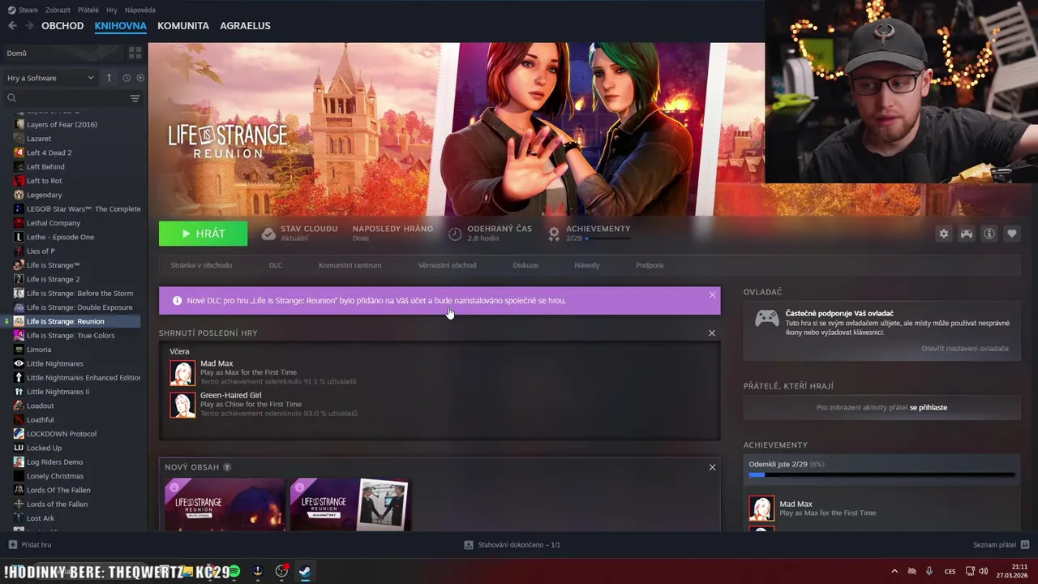Viewport: 1038px width, 584px height.
Task: Open first Reunion DLC thumbnail
Action: [x=225, y=505]
